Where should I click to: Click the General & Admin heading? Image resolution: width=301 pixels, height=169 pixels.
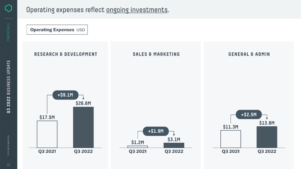pyautogui.click(x=249, y=54)
